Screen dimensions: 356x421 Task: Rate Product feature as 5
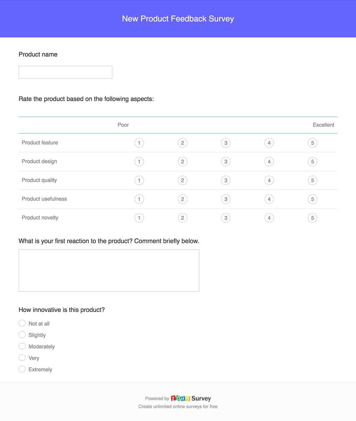point(312,143)
